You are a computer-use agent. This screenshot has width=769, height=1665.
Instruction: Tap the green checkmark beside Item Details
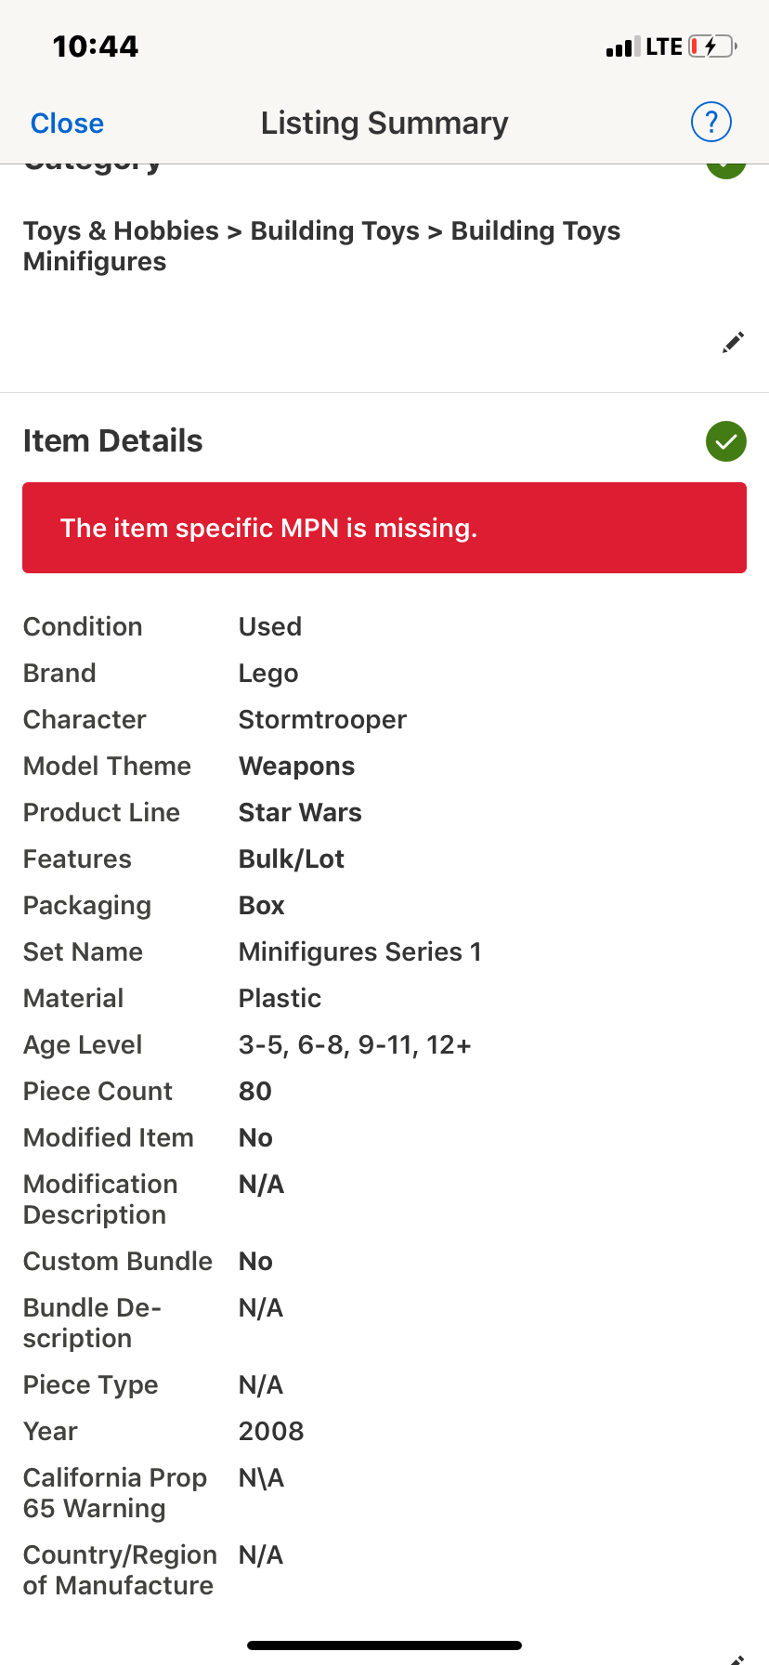click(725, 441)
